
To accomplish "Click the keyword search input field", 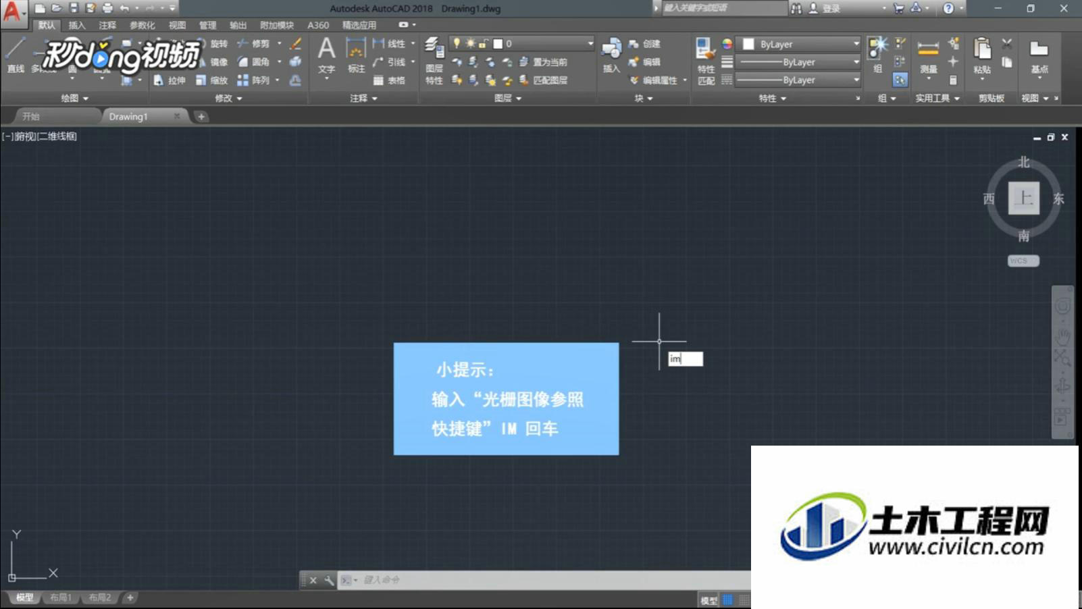I will (724, 8).
